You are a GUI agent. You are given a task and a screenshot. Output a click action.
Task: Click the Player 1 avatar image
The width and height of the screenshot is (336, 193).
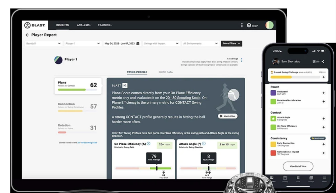[x=58, y=60]
